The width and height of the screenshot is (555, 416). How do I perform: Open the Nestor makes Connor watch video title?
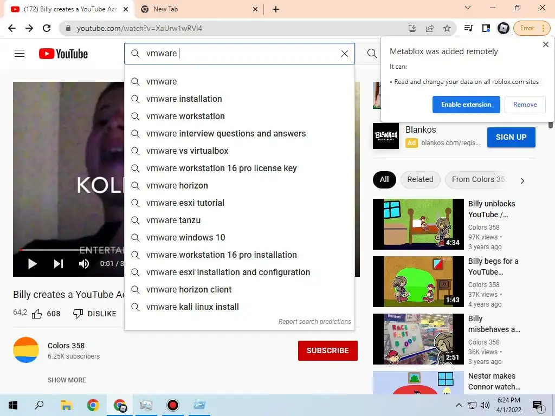point(494,381)
